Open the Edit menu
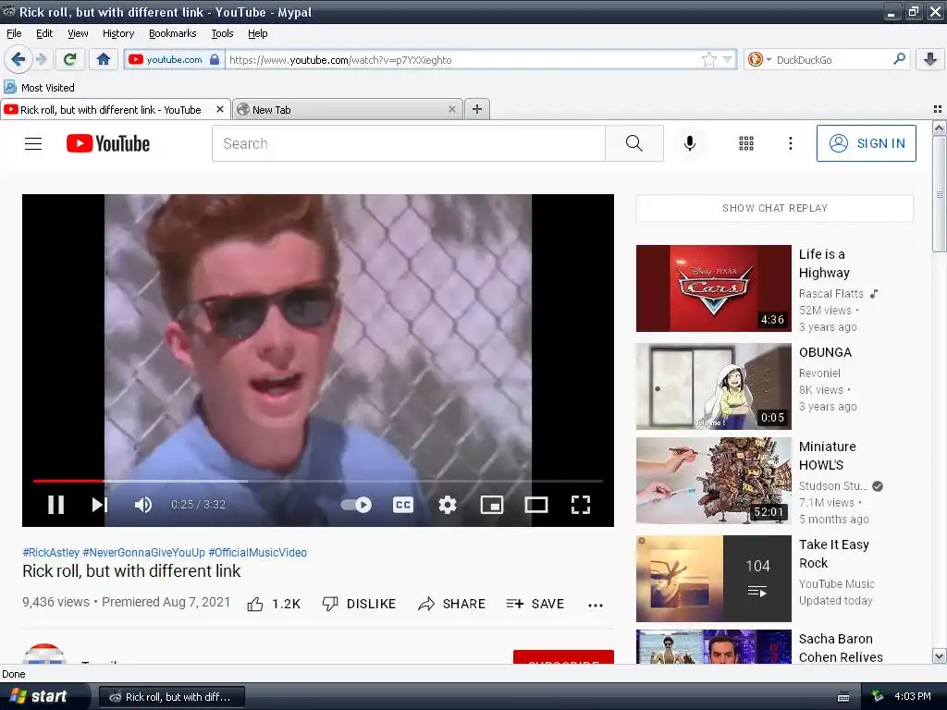The height and width of the screenshot is (710, 947). click(44, 33)
